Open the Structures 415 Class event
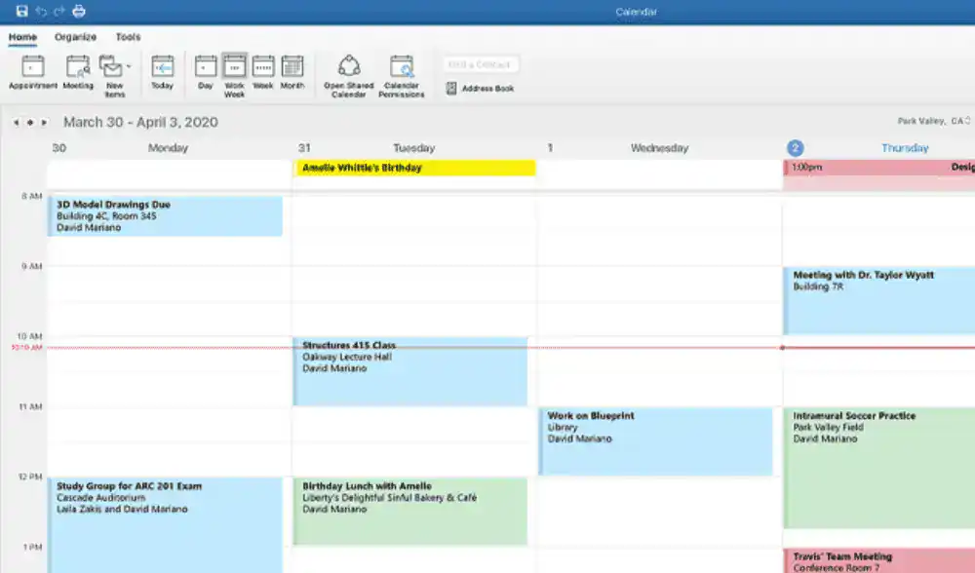This screenshot has height=573, width=975. point(409,371)
